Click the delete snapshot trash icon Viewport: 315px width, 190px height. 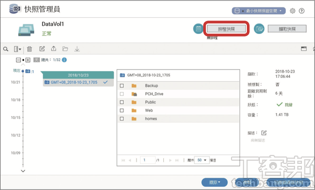coord(29,49)
